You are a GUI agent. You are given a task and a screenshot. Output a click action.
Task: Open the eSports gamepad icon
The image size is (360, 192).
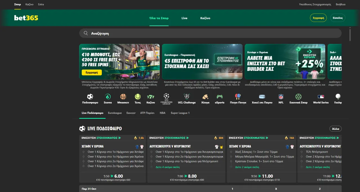pyautogui.click(x=220, y=97)
